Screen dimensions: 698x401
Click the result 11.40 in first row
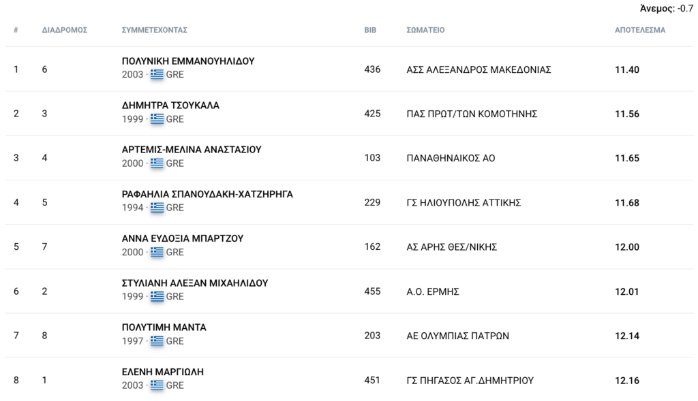click(627, 70)
